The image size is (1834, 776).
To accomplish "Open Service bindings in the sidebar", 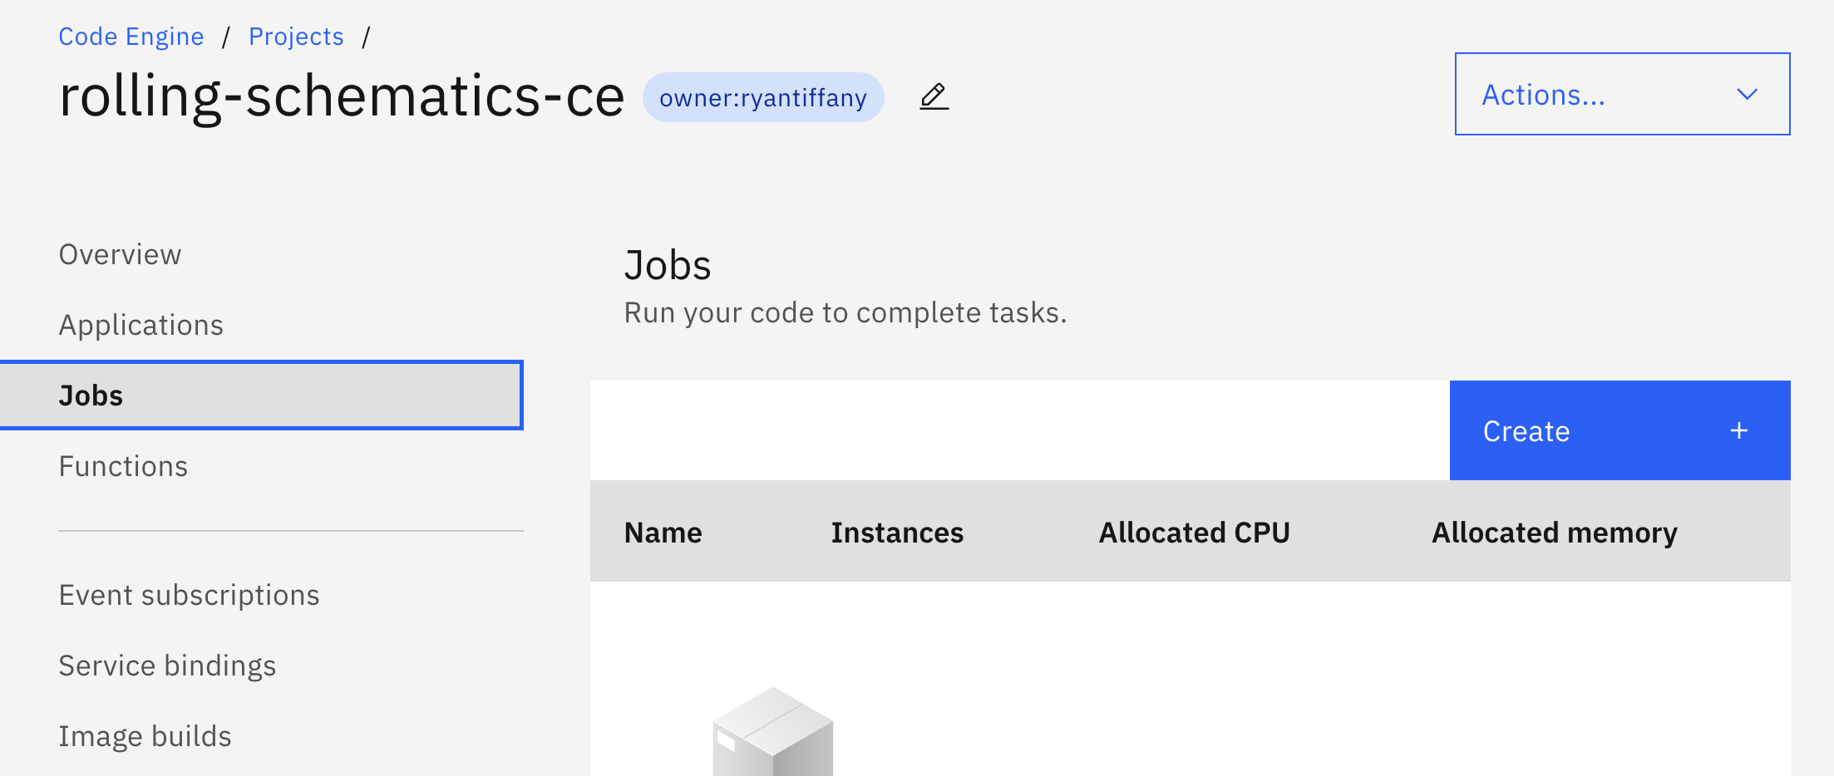I will tap(167, 665).
